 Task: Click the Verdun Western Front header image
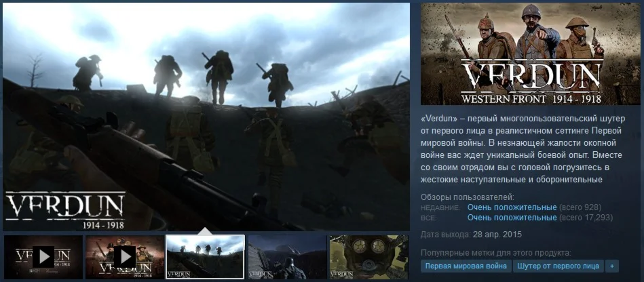[531, 54]
